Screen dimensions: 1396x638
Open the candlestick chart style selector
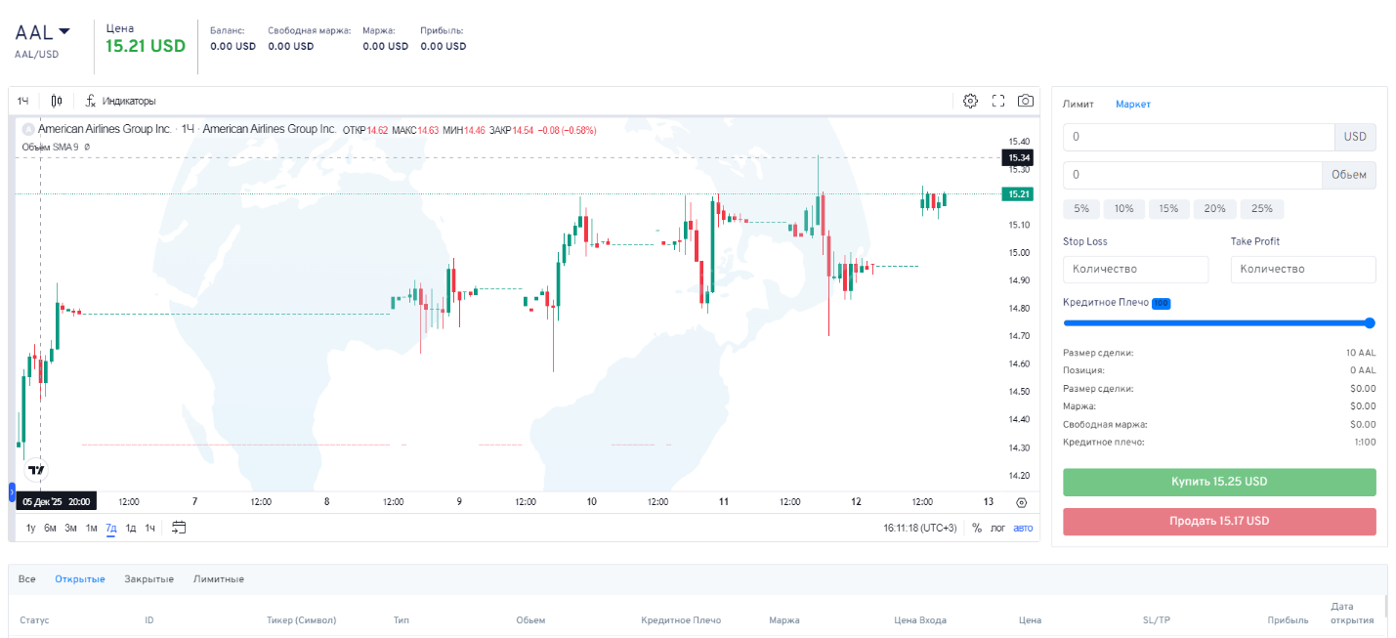57,101
